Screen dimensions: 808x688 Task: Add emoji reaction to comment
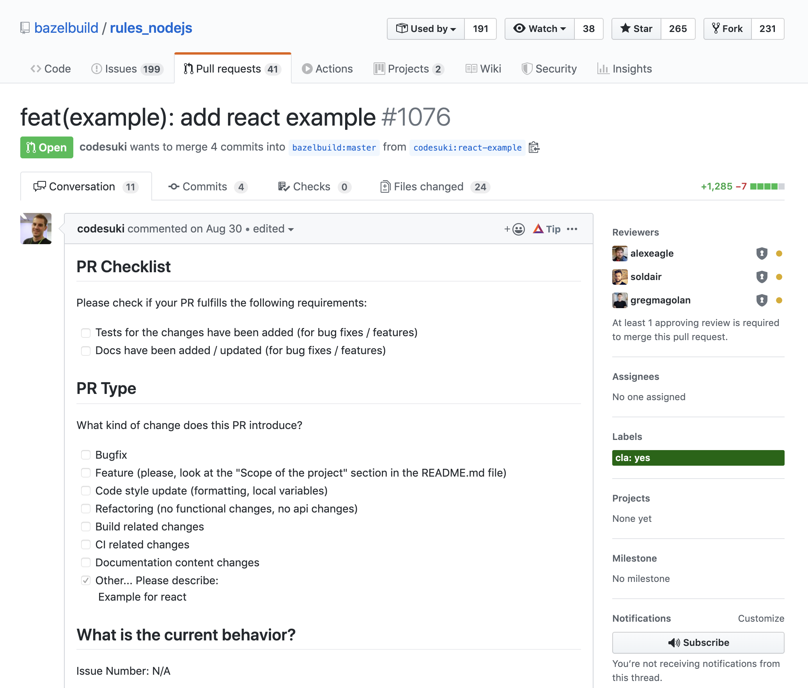point(514,229)
